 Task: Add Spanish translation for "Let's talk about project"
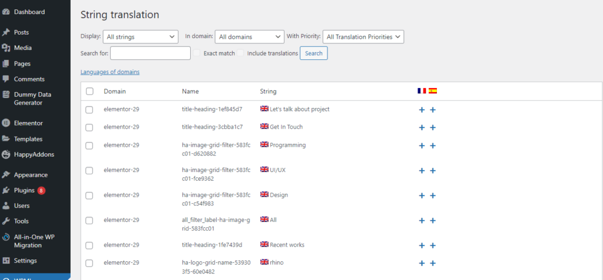(433, 110)
